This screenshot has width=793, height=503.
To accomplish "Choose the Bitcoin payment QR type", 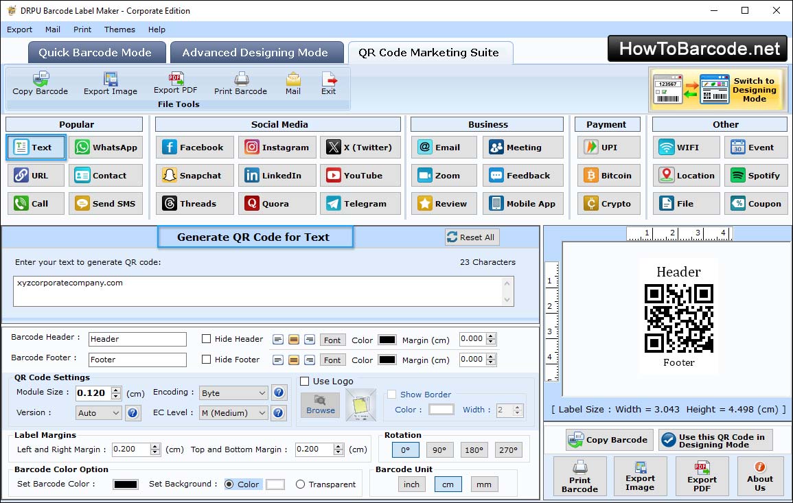I will [608, 176].
